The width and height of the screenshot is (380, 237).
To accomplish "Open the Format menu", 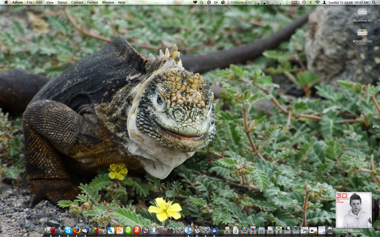I will (x=93, y=2).
